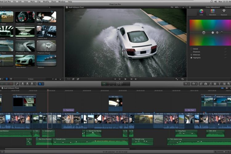
Task: Select the Shadows radio button
Action: 191,52
